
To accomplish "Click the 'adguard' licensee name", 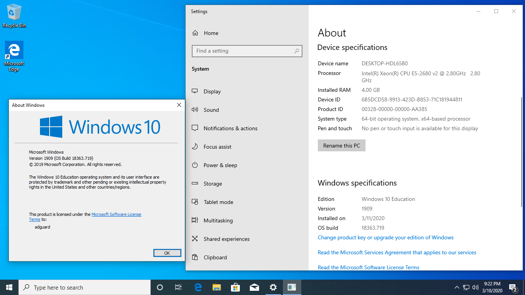I will coord(43,227).
